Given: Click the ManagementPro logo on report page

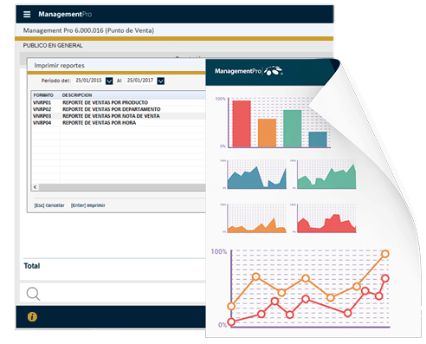Looking at the screenshot, I should coord(248,71).
